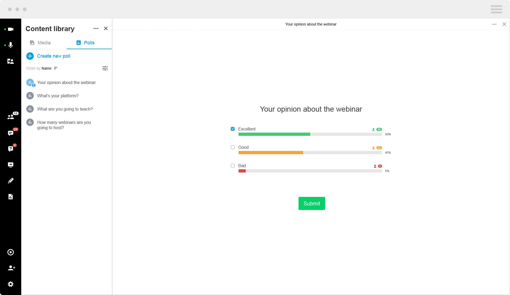The width and height of the screenshot is (510, 295).
Task: Open webinar settings gear
Action: click(x=10, y=284)
